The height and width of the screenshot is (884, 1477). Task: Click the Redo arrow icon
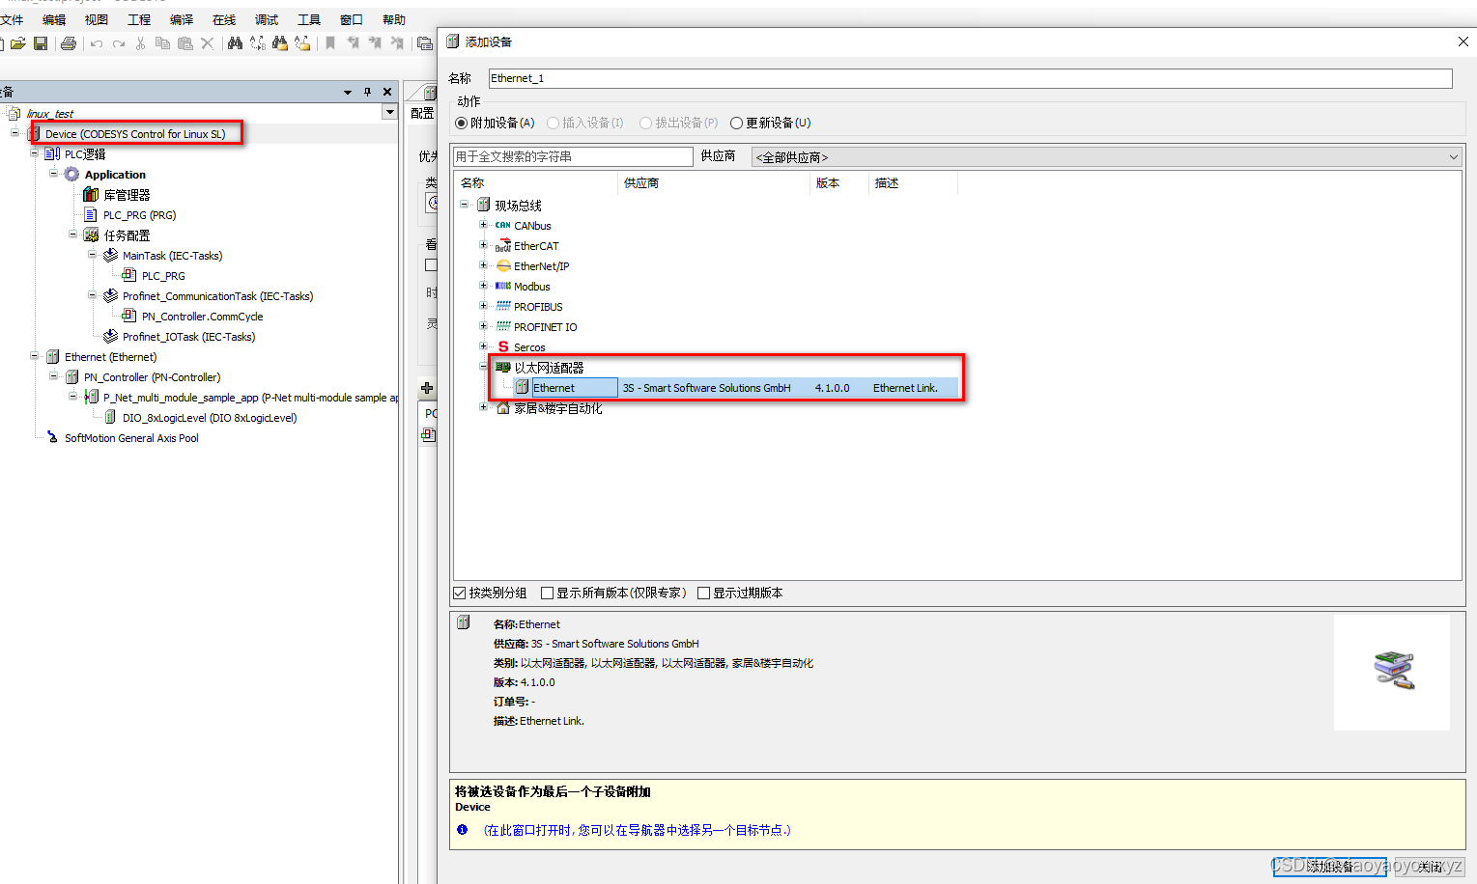[118, 43]
